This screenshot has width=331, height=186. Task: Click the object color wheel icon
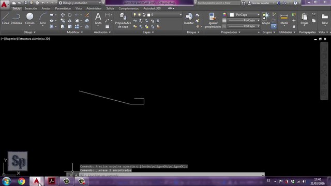point(224,14)
